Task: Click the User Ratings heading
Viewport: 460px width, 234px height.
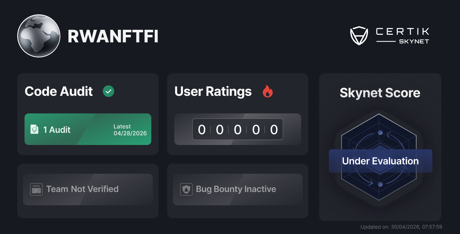Action: (213, 92)
